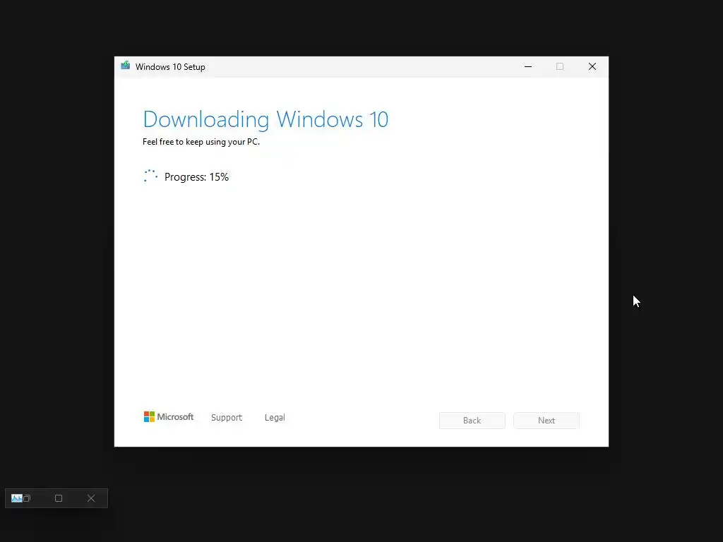
Task: Click the small minimized window's app icon
Action: [x=17, y=498]
